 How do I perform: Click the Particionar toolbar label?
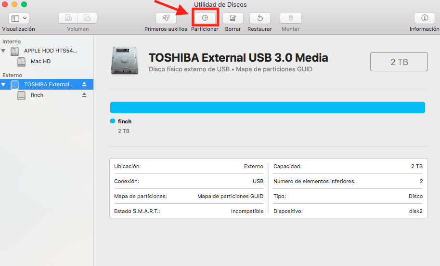[205, 29]
